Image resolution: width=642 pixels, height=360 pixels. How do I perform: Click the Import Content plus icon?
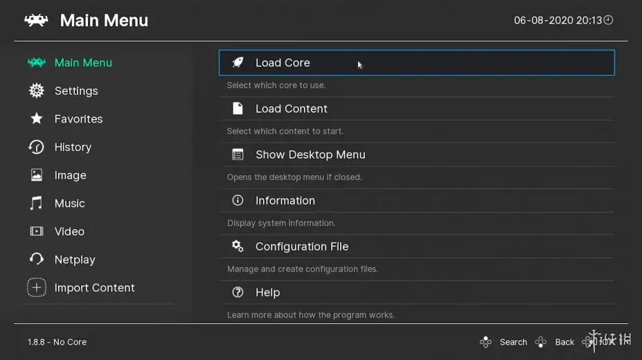click(x=37, y=287)
